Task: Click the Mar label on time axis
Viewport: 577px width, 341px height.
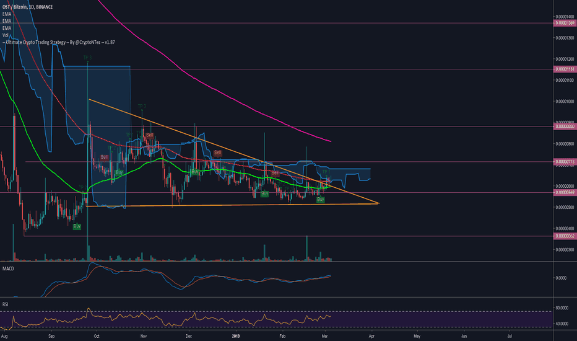Action: (324, 336)
